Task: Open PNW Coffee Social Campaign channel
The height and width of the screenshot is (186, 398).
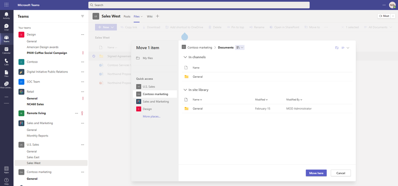Action: pos(47,53)
